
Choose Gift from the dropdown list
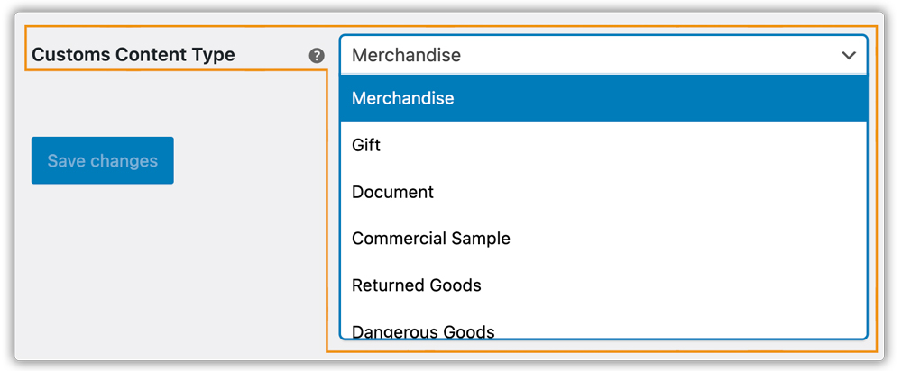[x=603, y=145]
